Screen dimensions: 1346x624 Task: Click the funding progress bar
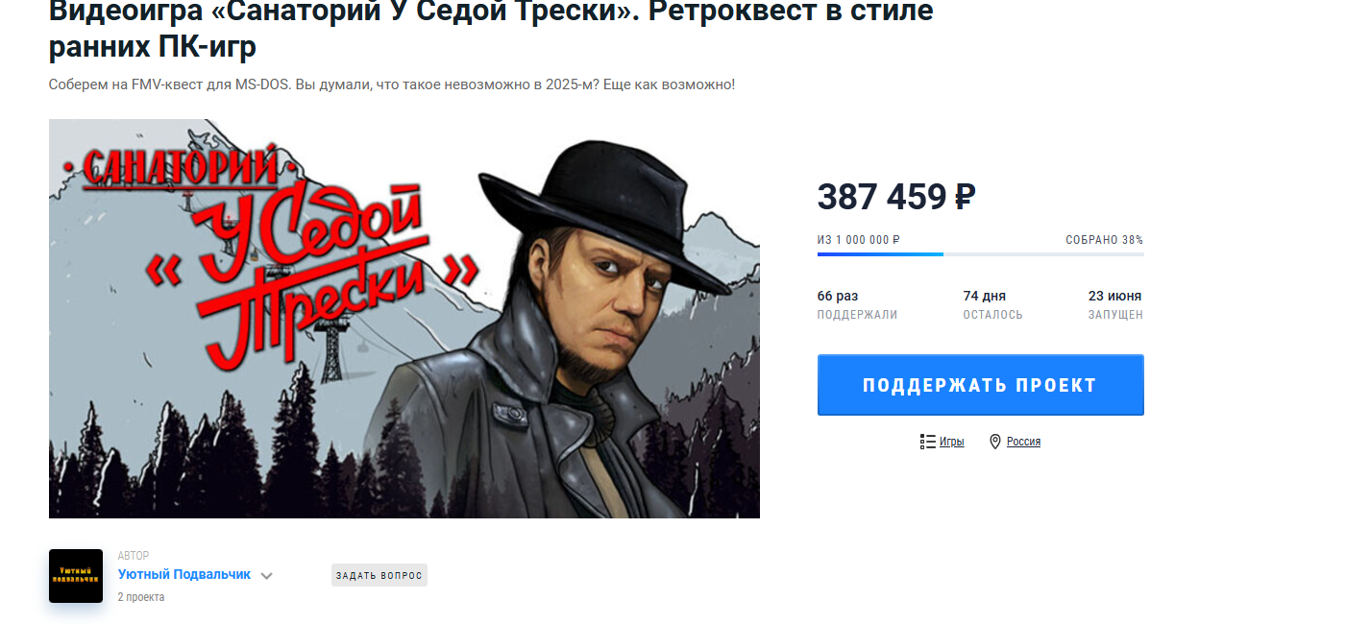(980, 254)
